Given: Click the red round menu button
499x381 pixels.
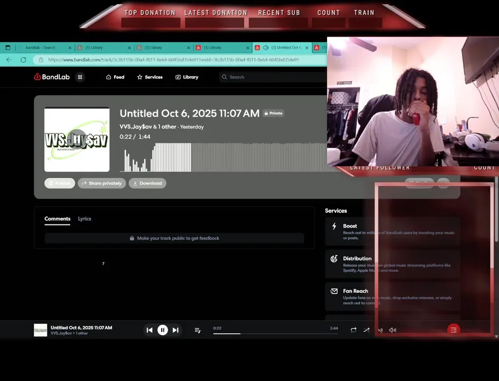Looking at the screenshot, I should click(x=454, y=330).
